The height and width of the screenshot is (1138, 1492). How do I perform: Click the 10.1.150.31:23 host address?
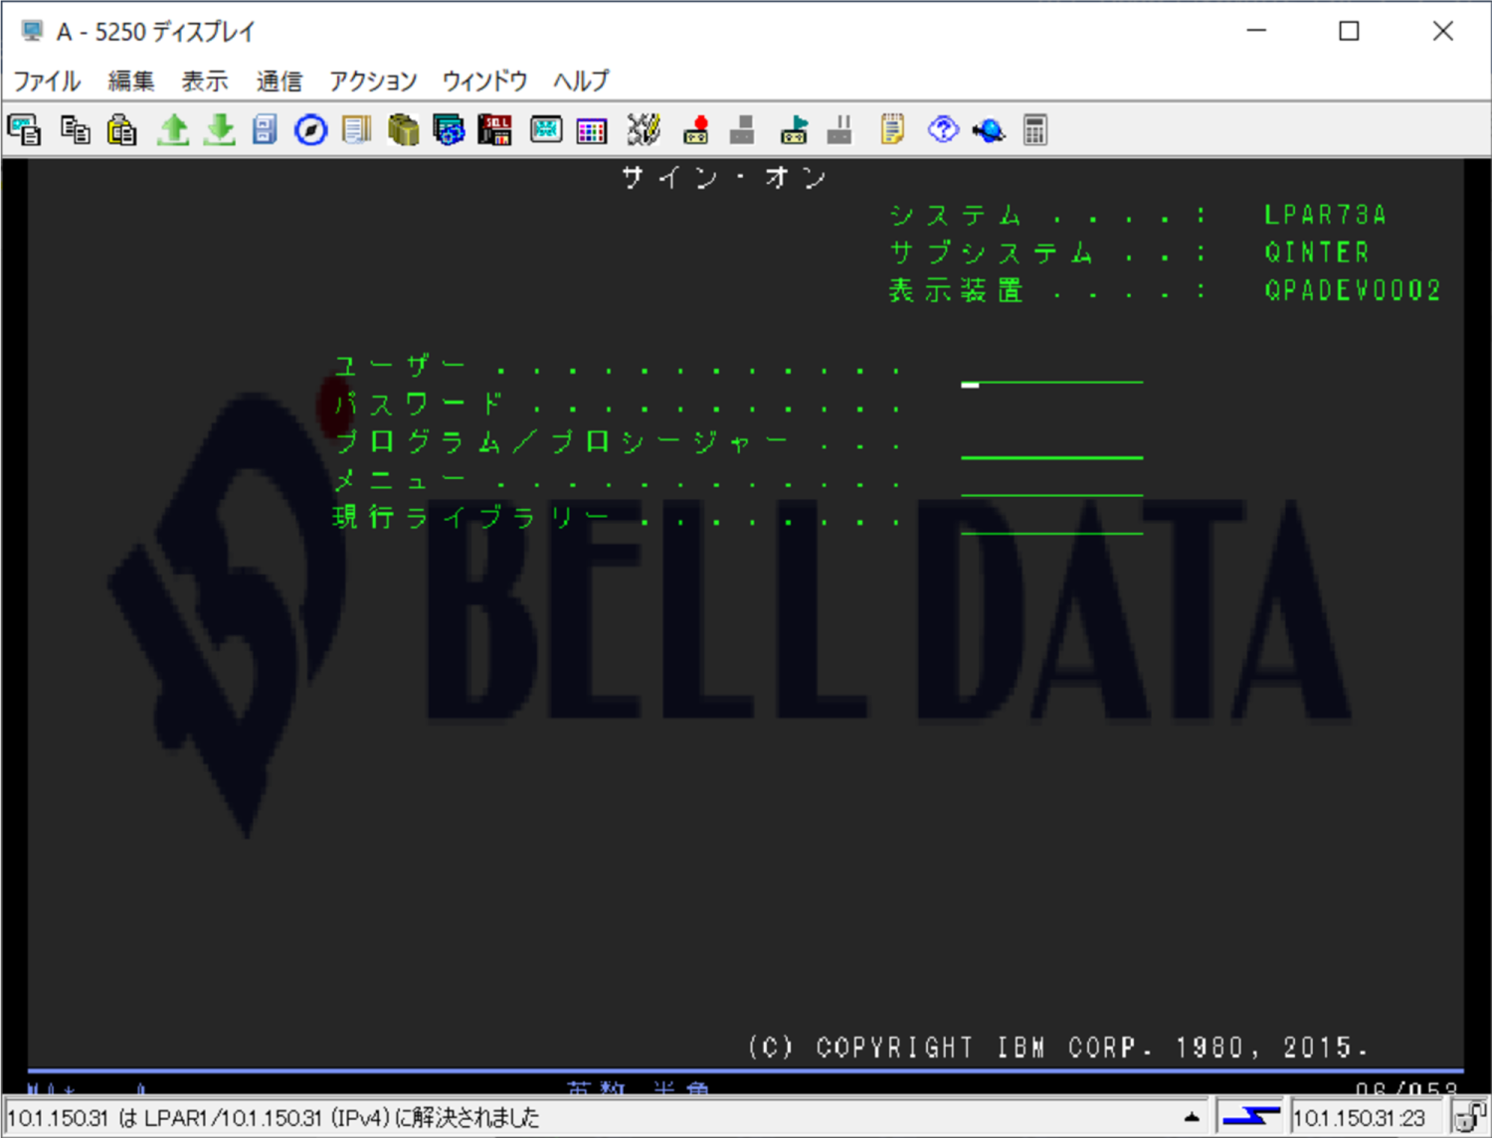[1360, 1118]
